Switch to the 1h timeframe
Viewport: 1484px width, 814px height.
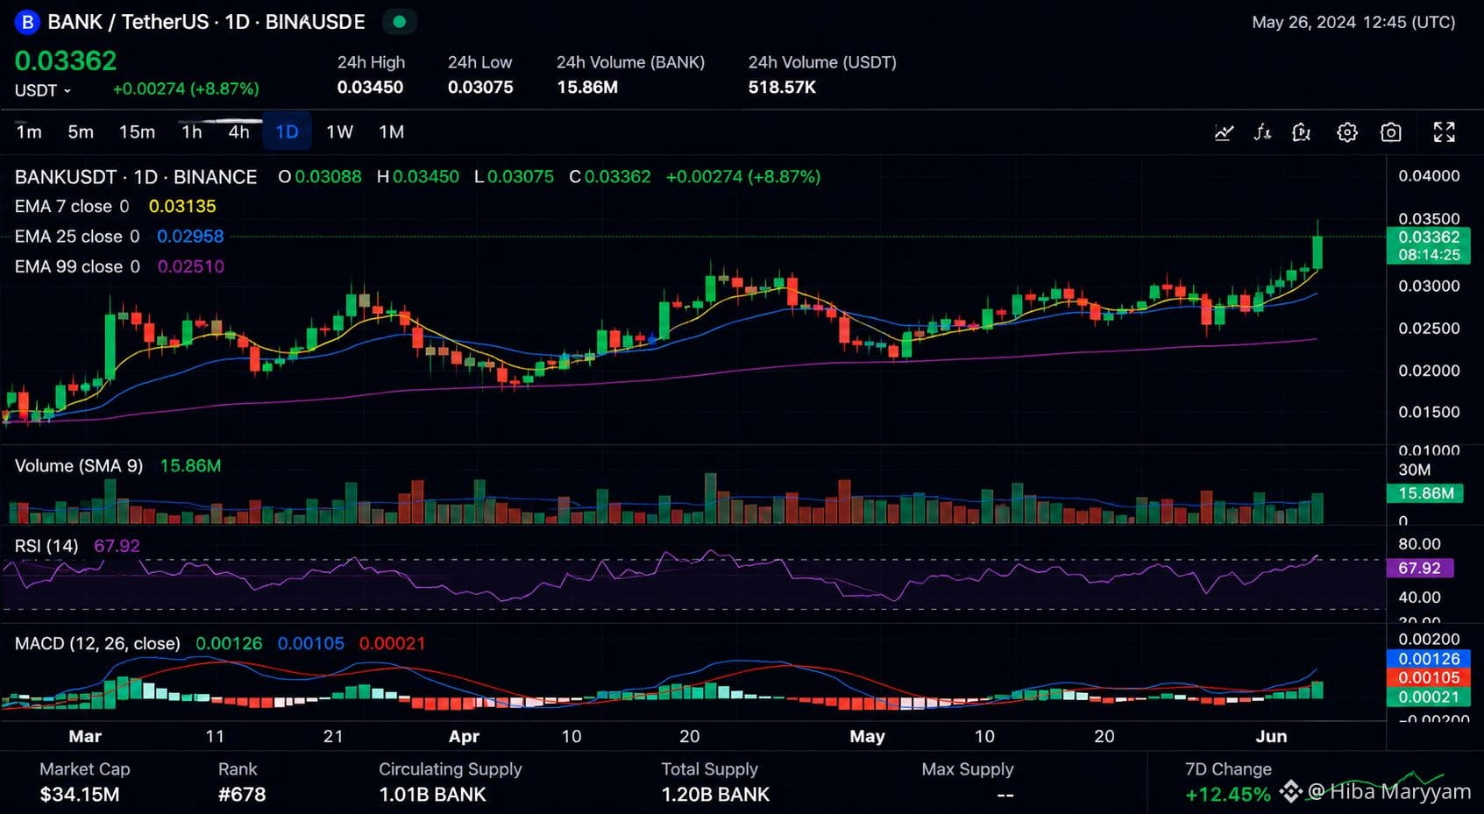coord(191,131)
